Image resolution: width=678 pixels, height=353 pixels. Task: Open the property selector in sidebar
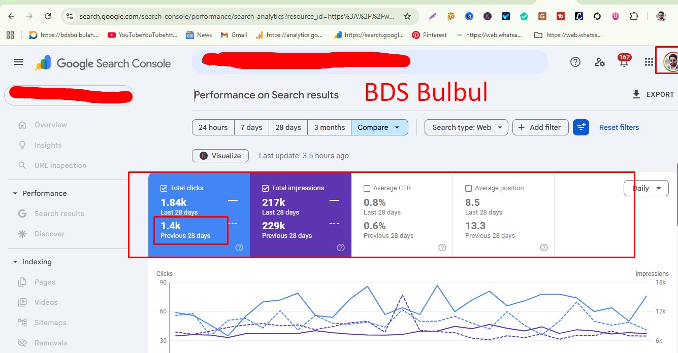point(69,95)
